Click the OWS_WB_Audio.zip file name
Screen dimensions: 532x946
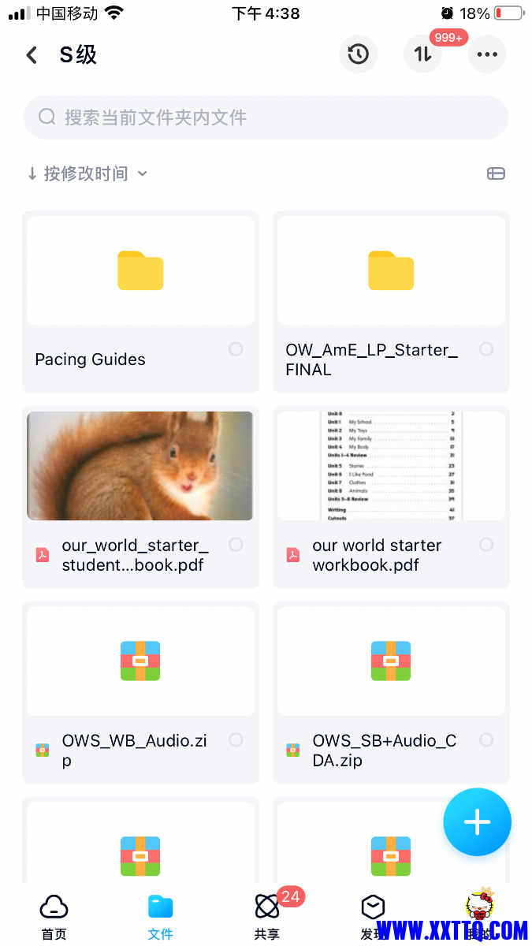pos(134,750)
